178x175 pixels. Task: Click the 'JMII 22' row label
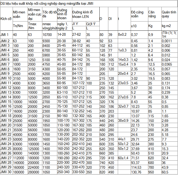pos(6,134)
